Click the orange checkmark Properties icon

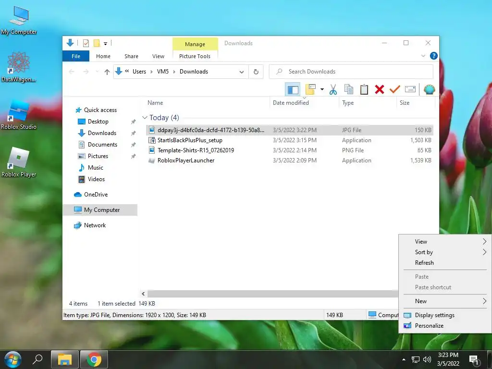395,89
